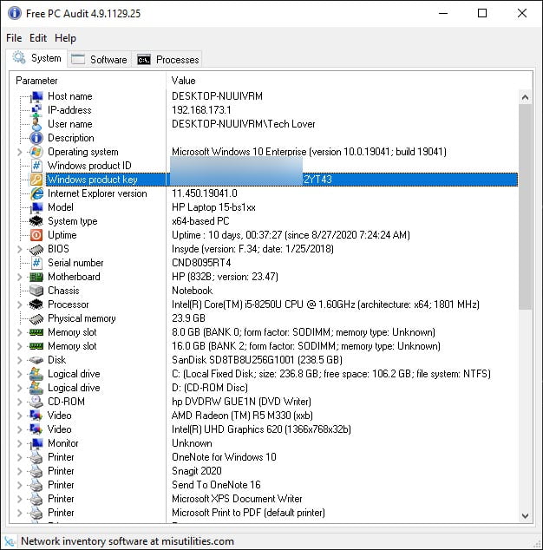The image size is (543, 550).
Task: Expand the Motherboard node
Action: tap(20, 277)
